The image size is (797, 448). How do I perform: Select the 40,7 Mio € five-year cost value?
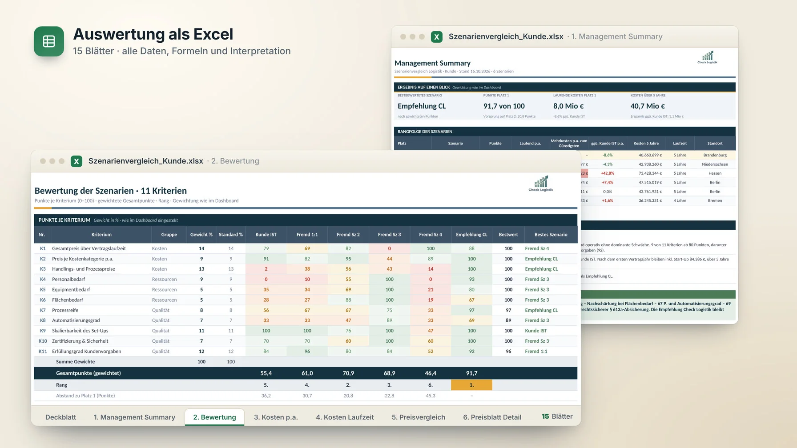point(648,106)
